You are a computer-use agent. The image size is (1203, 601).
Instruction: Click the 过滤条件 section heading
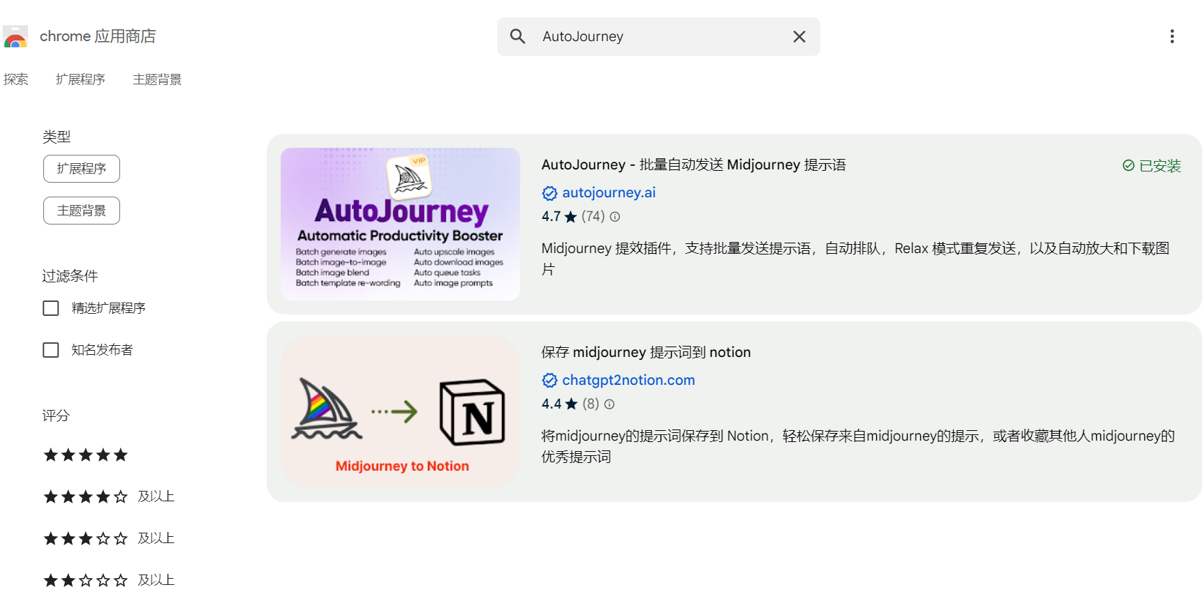(x=70, y=276)
